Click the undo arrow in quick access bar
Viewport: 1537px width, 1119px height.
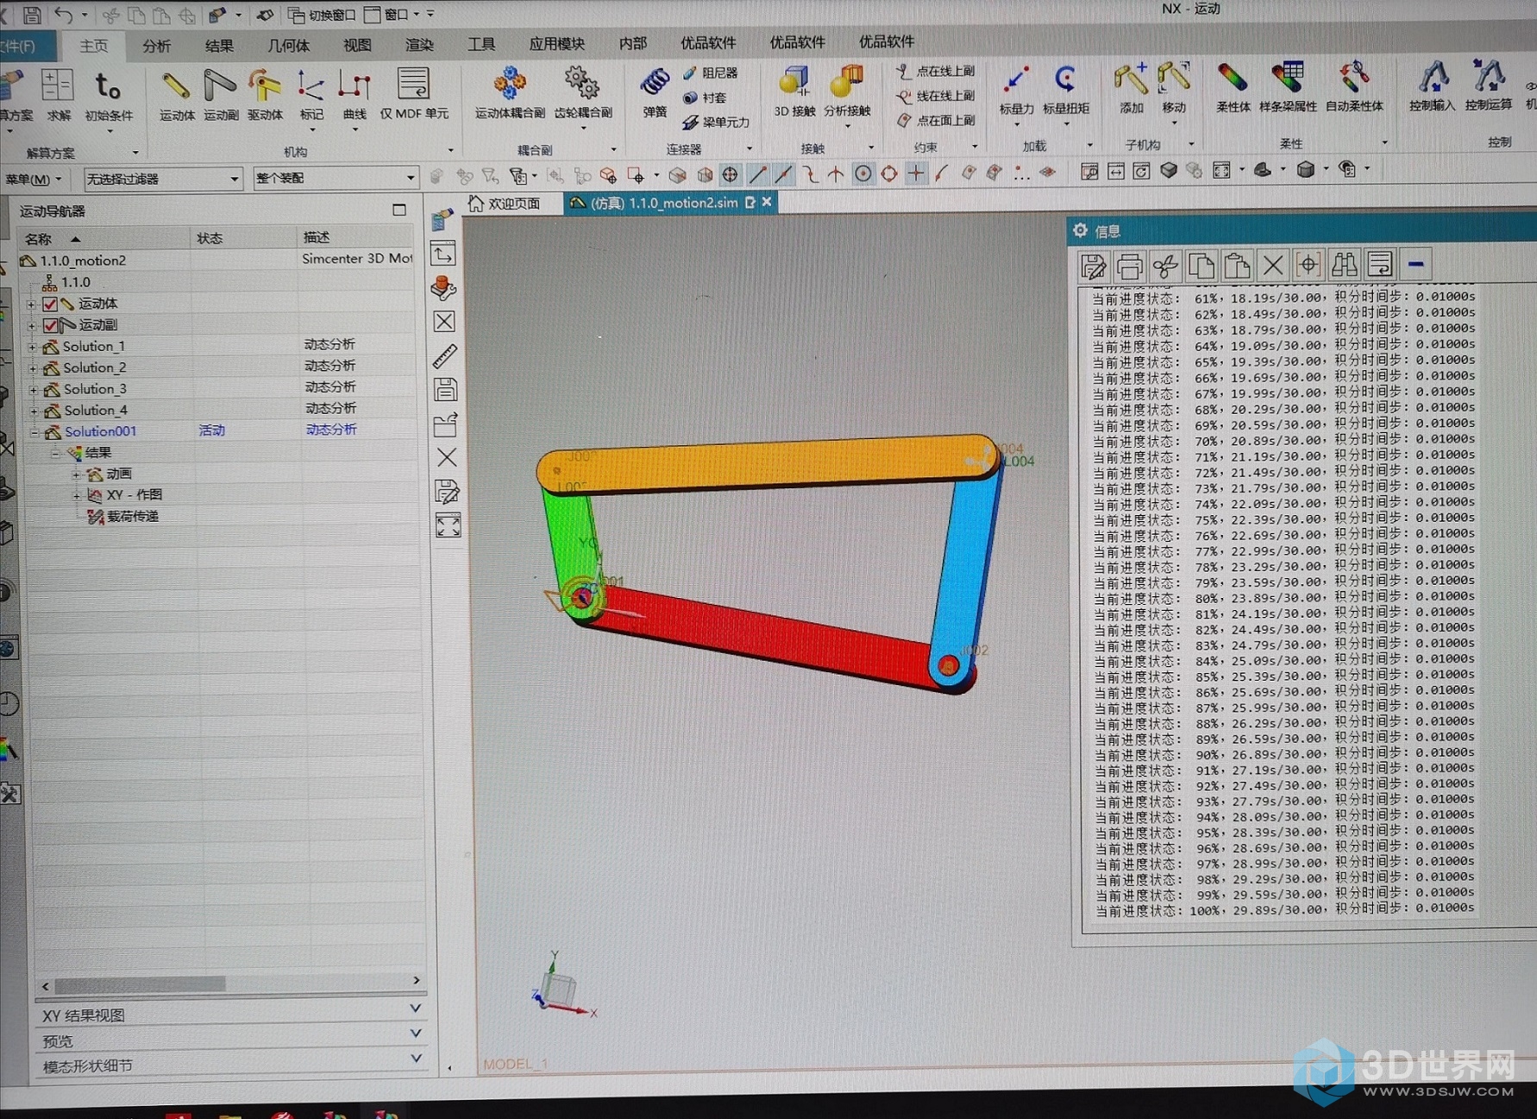pyautogui.click(x=64, y=15)
